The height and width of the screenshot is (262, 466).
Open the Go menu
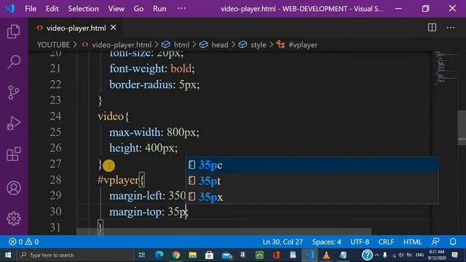pyautogui.click(x=138, y=9)
